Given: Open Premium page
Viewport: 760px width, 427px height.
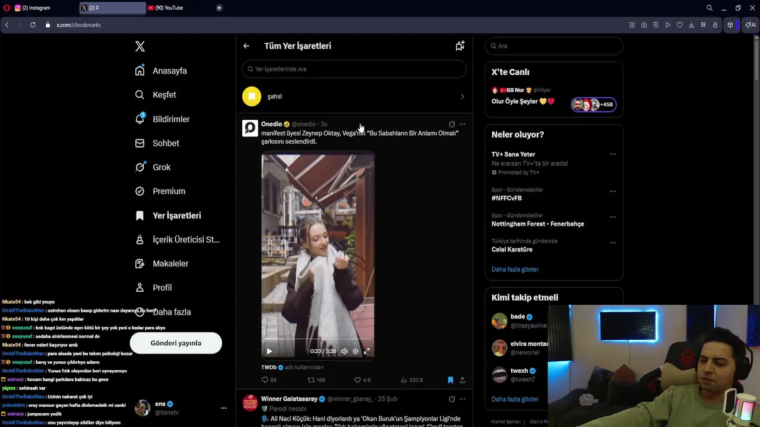Looking at the screenshot, I should click(160, 191).
